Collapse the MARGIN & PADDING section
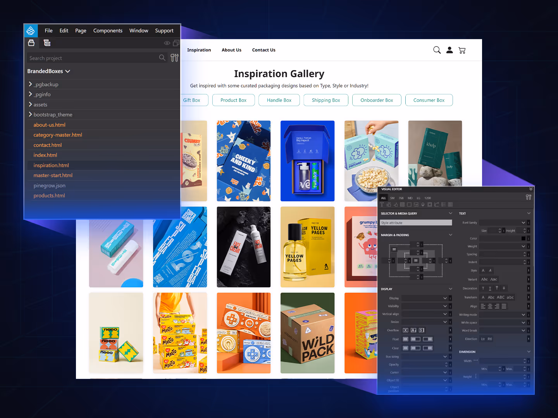The width and height of the screenshot is (558, 418). tap(450, 235)
